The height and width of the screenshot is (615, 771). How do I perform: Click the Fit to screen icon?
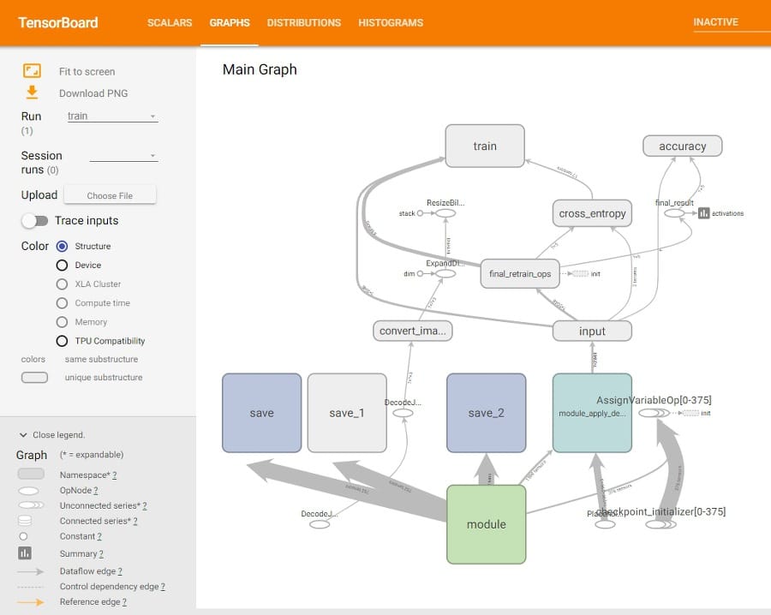[32, 71]
